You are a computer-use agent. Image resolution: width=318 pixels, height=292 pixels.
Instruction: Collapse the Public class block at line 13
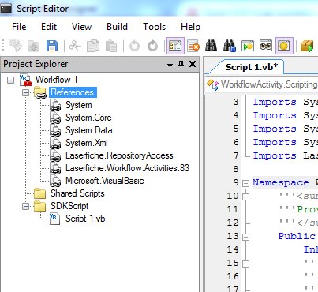(245, 237)
